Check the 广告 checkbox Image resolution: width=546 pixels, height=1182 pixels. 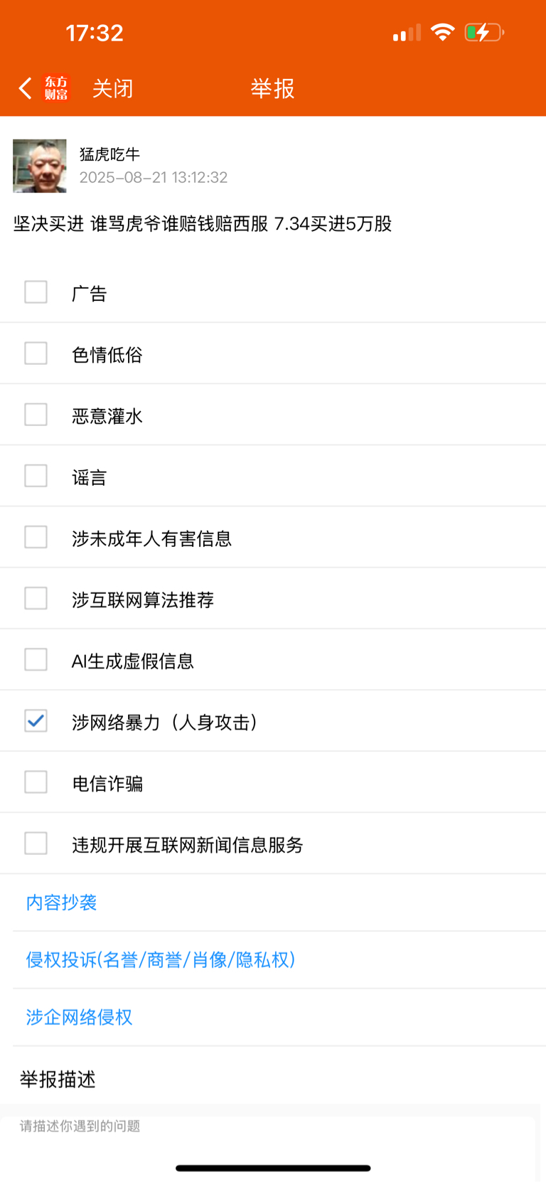point(36,292)
